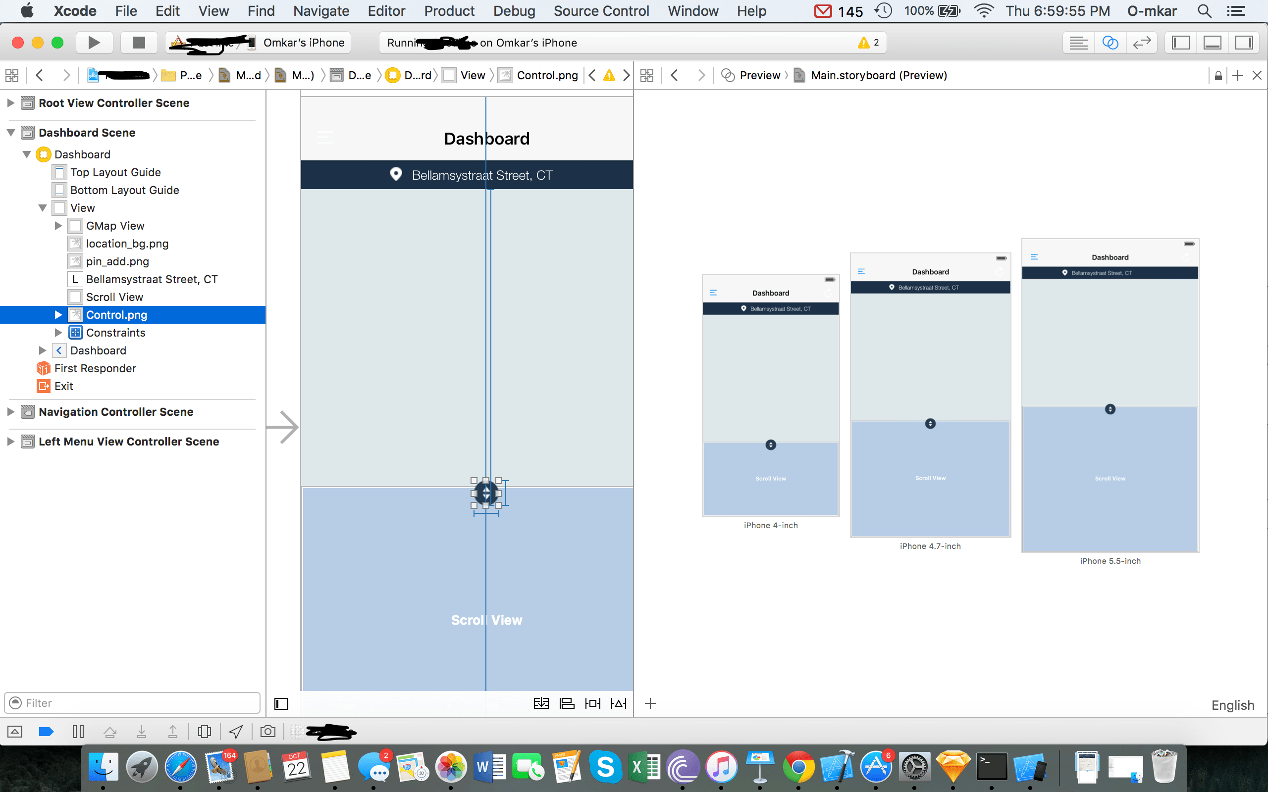Click the Run button to build and run
Screen dimensions: 1268x792
click(94, 43)
